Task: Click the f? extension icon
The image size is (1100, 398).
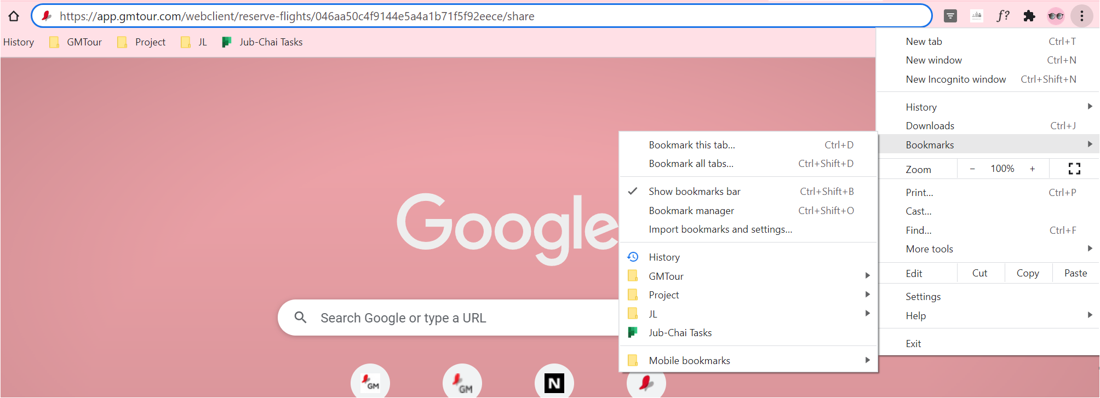Action: [1003, 16]
